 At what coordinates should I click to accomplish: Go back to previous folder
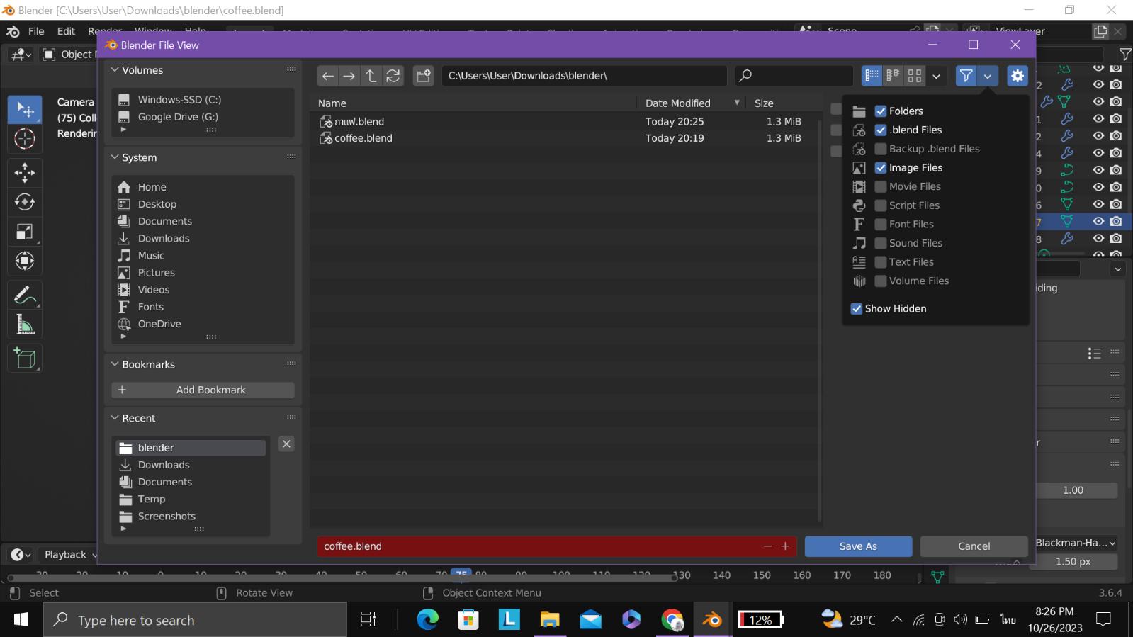(x=327, y=76)
